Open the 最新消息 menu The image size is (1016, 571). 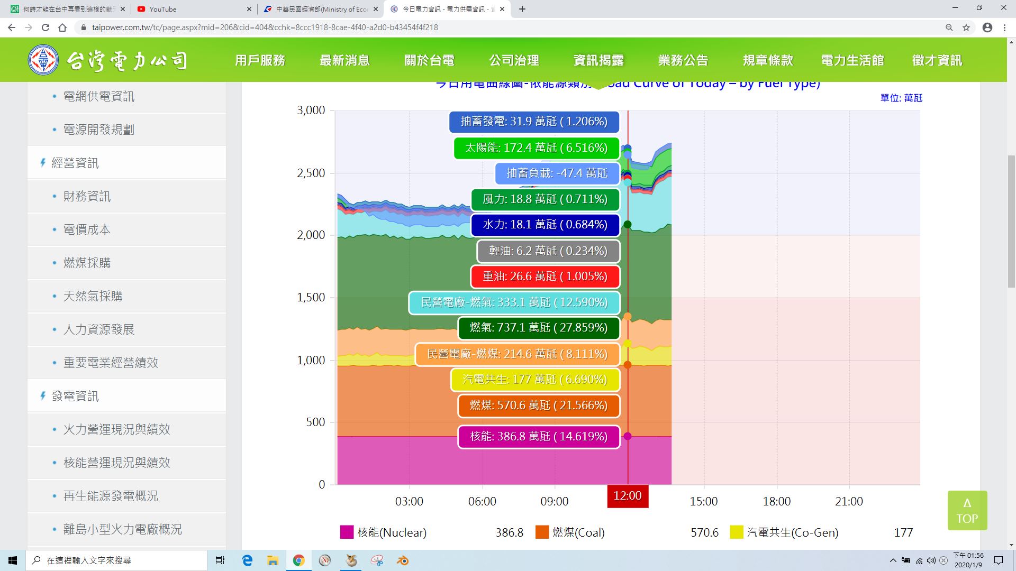tap(344, 60)
